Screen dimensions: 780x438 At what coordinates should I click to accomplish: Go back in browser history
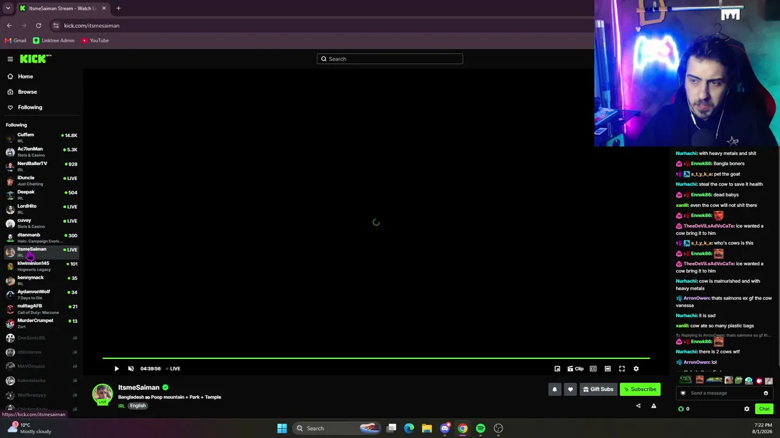[x=9, y=26]
